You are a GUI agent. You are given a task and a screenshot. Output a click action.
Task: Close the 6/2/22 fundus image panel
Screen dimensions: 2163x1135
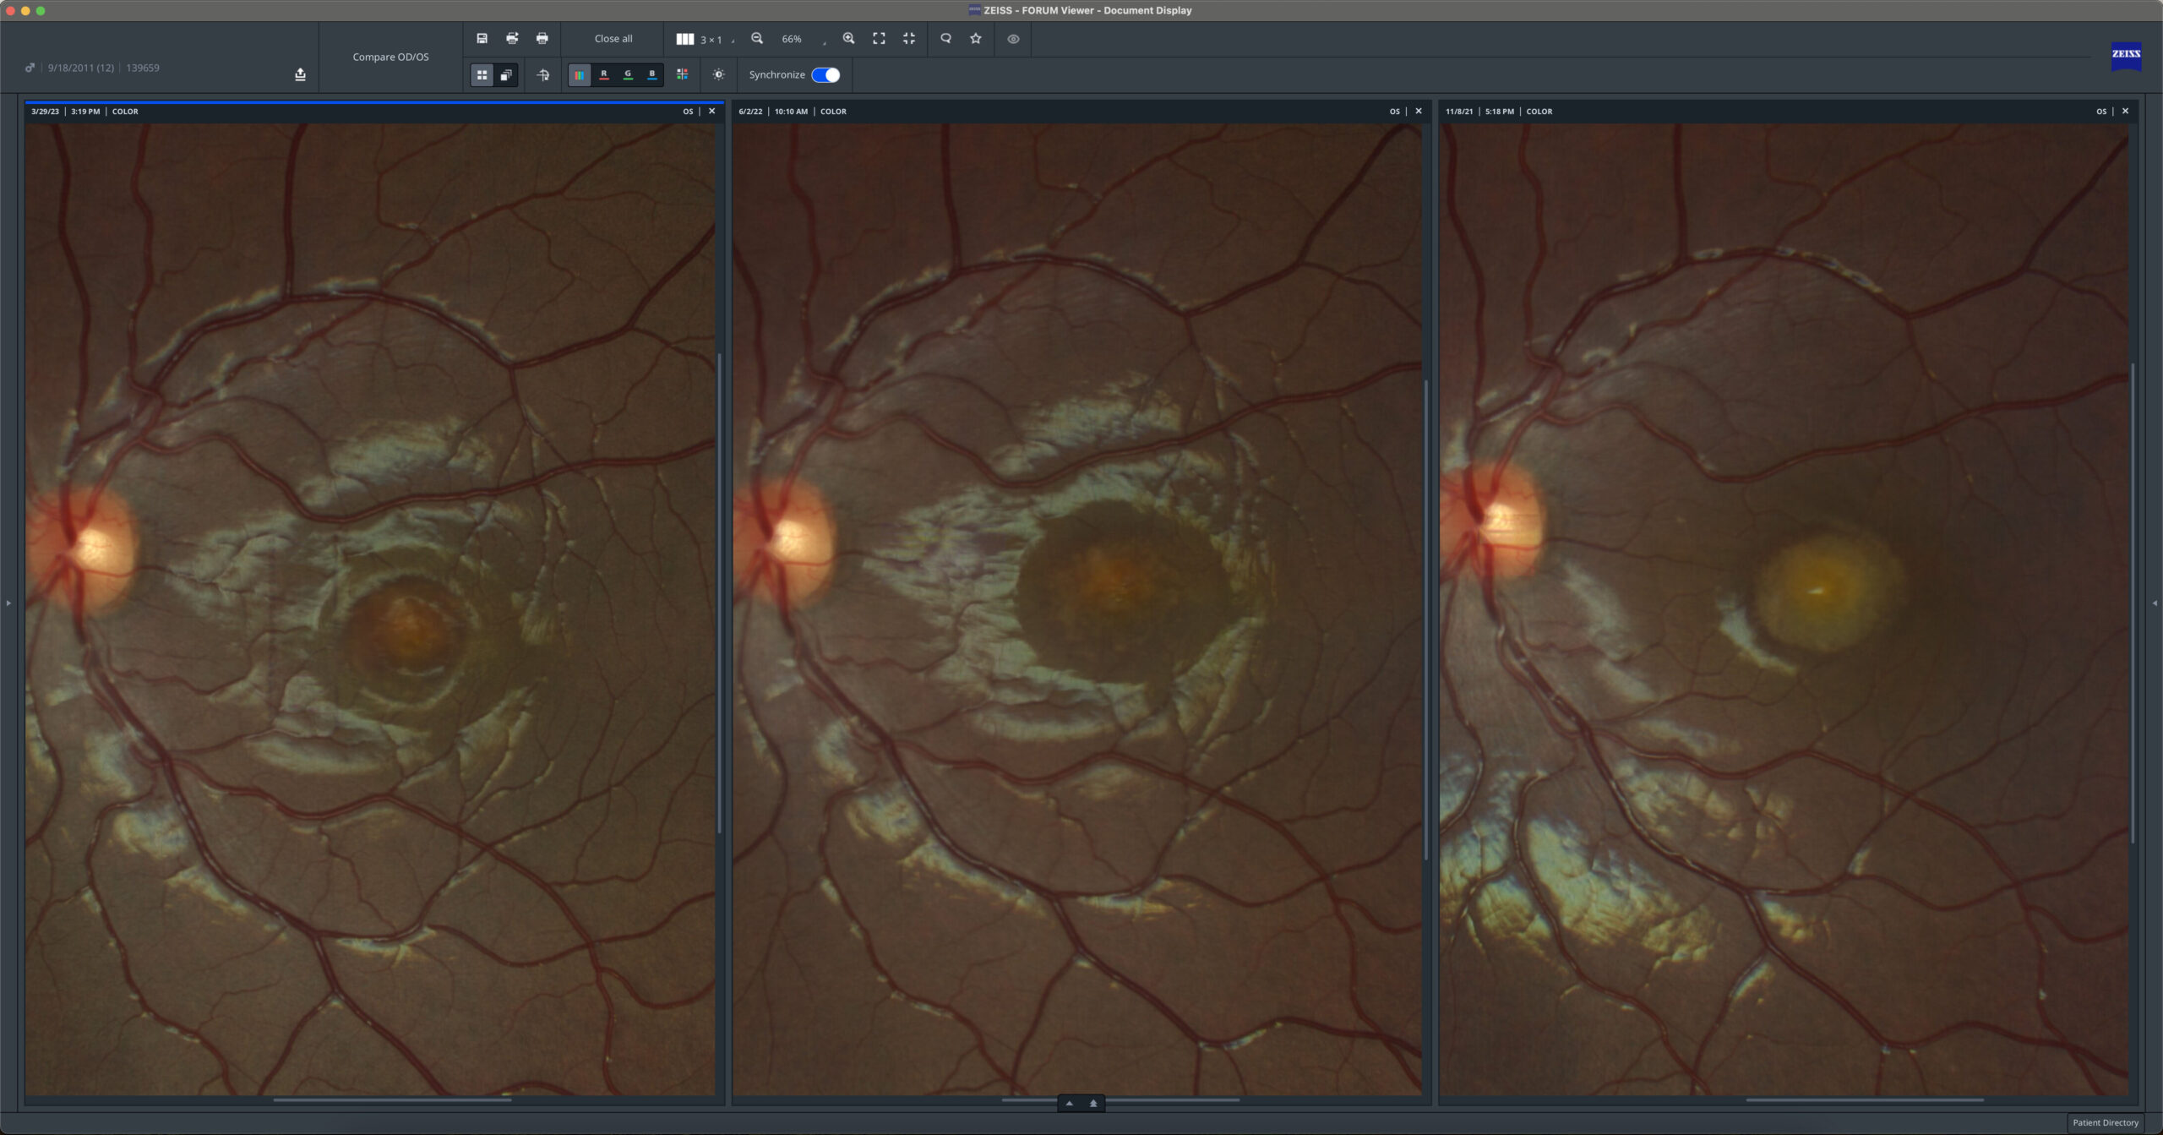1419,111
